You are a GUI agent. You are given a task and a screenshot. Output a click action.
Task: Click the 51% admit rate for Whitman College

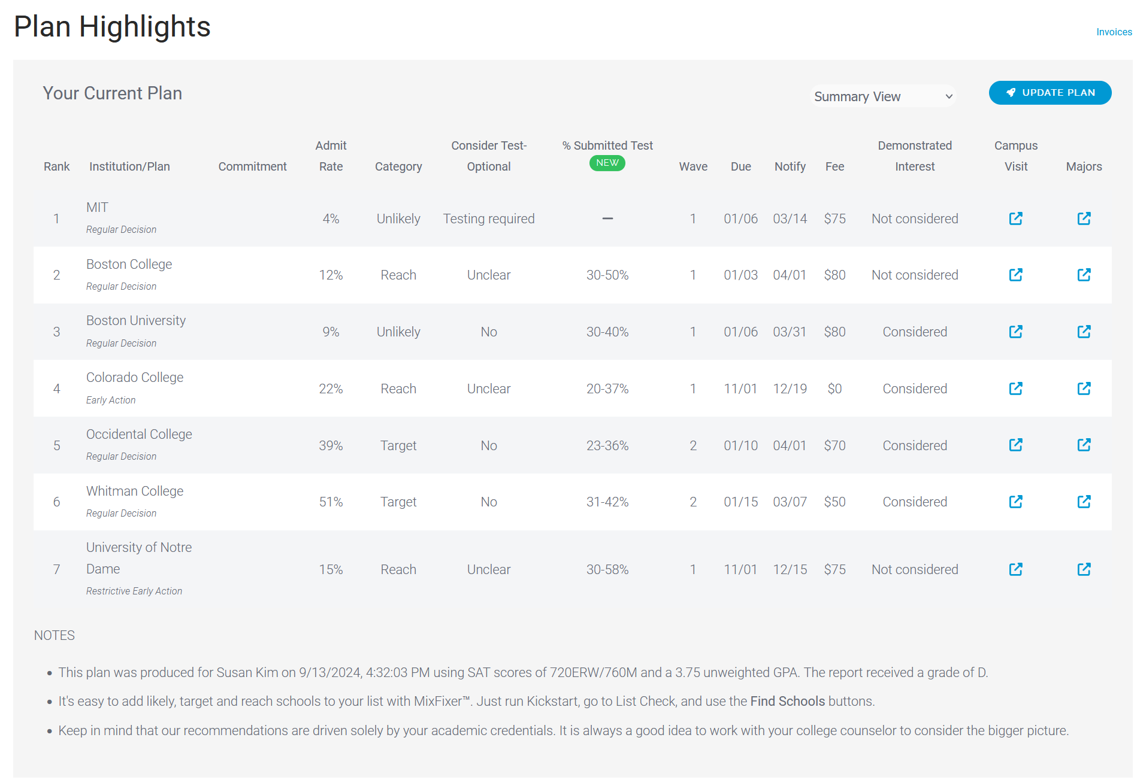point(331,502)
